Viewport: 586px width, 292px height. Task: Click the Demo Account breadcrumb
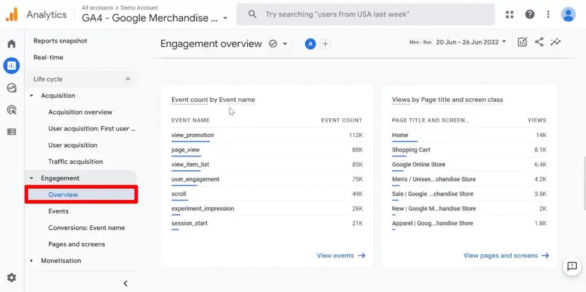[x=139, y=7]
